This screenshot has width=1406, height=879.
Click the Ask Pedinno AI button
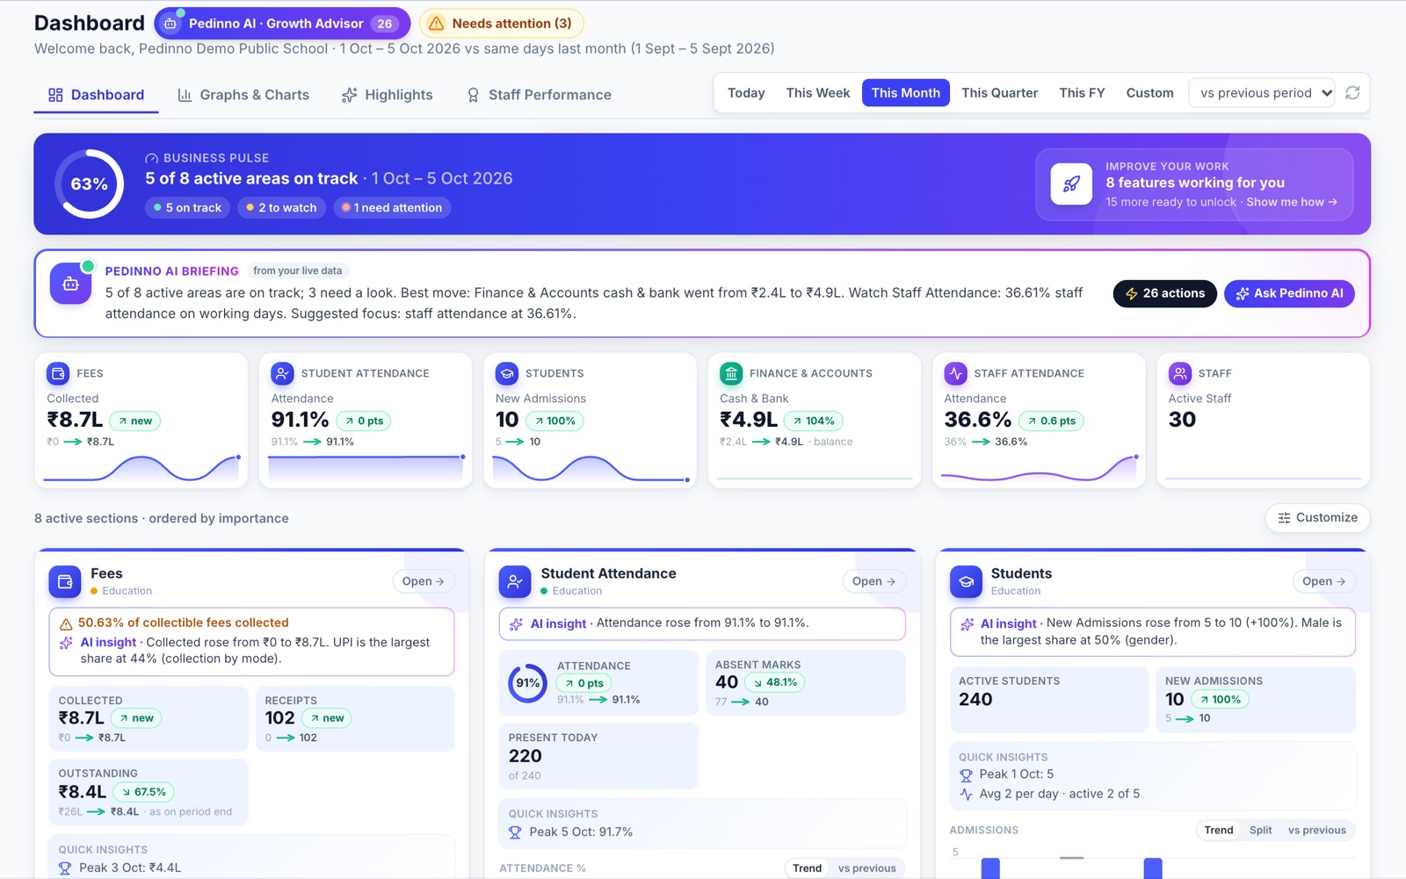click(1289, 293)
